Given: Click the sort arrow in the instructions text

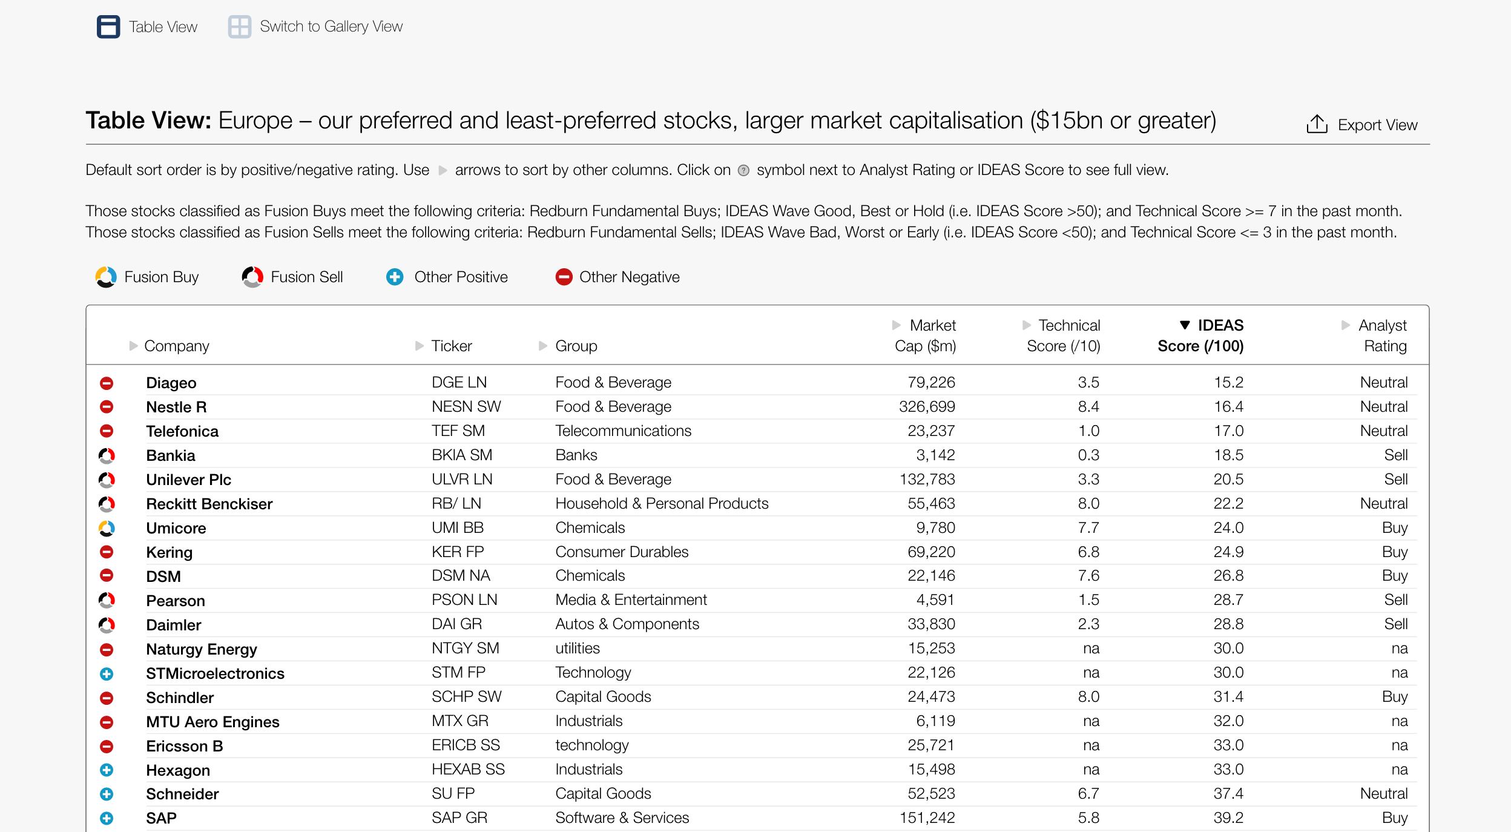Looking at the screenshot, I should (x=443, y=170).
